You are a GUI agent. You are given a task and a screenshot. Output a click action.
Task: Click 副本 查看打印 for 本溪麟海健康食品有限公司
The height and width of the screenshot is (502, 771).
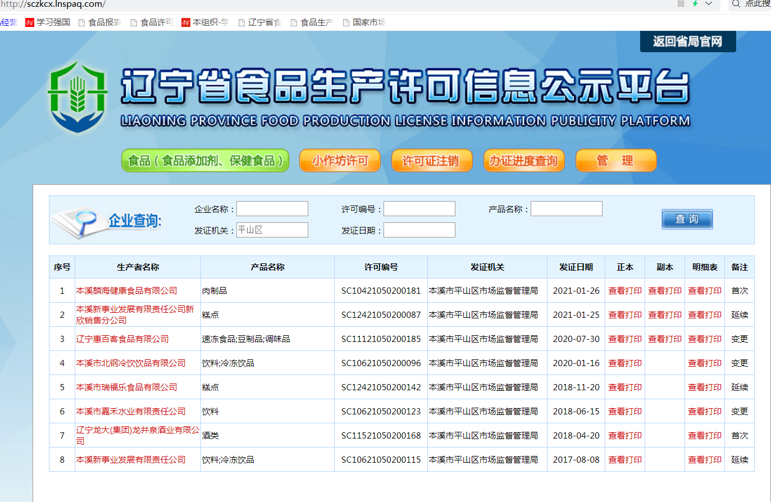point(665,291)
